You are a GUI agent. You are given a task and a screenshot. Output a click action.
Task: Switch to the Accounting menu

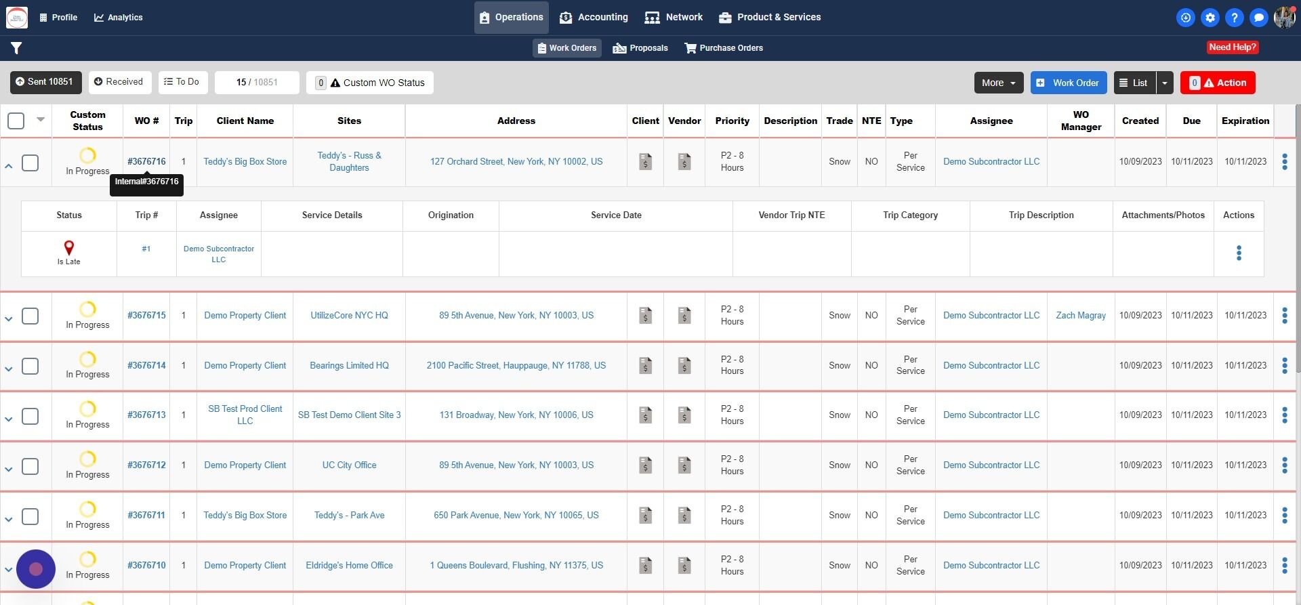(x=594, y=18)
